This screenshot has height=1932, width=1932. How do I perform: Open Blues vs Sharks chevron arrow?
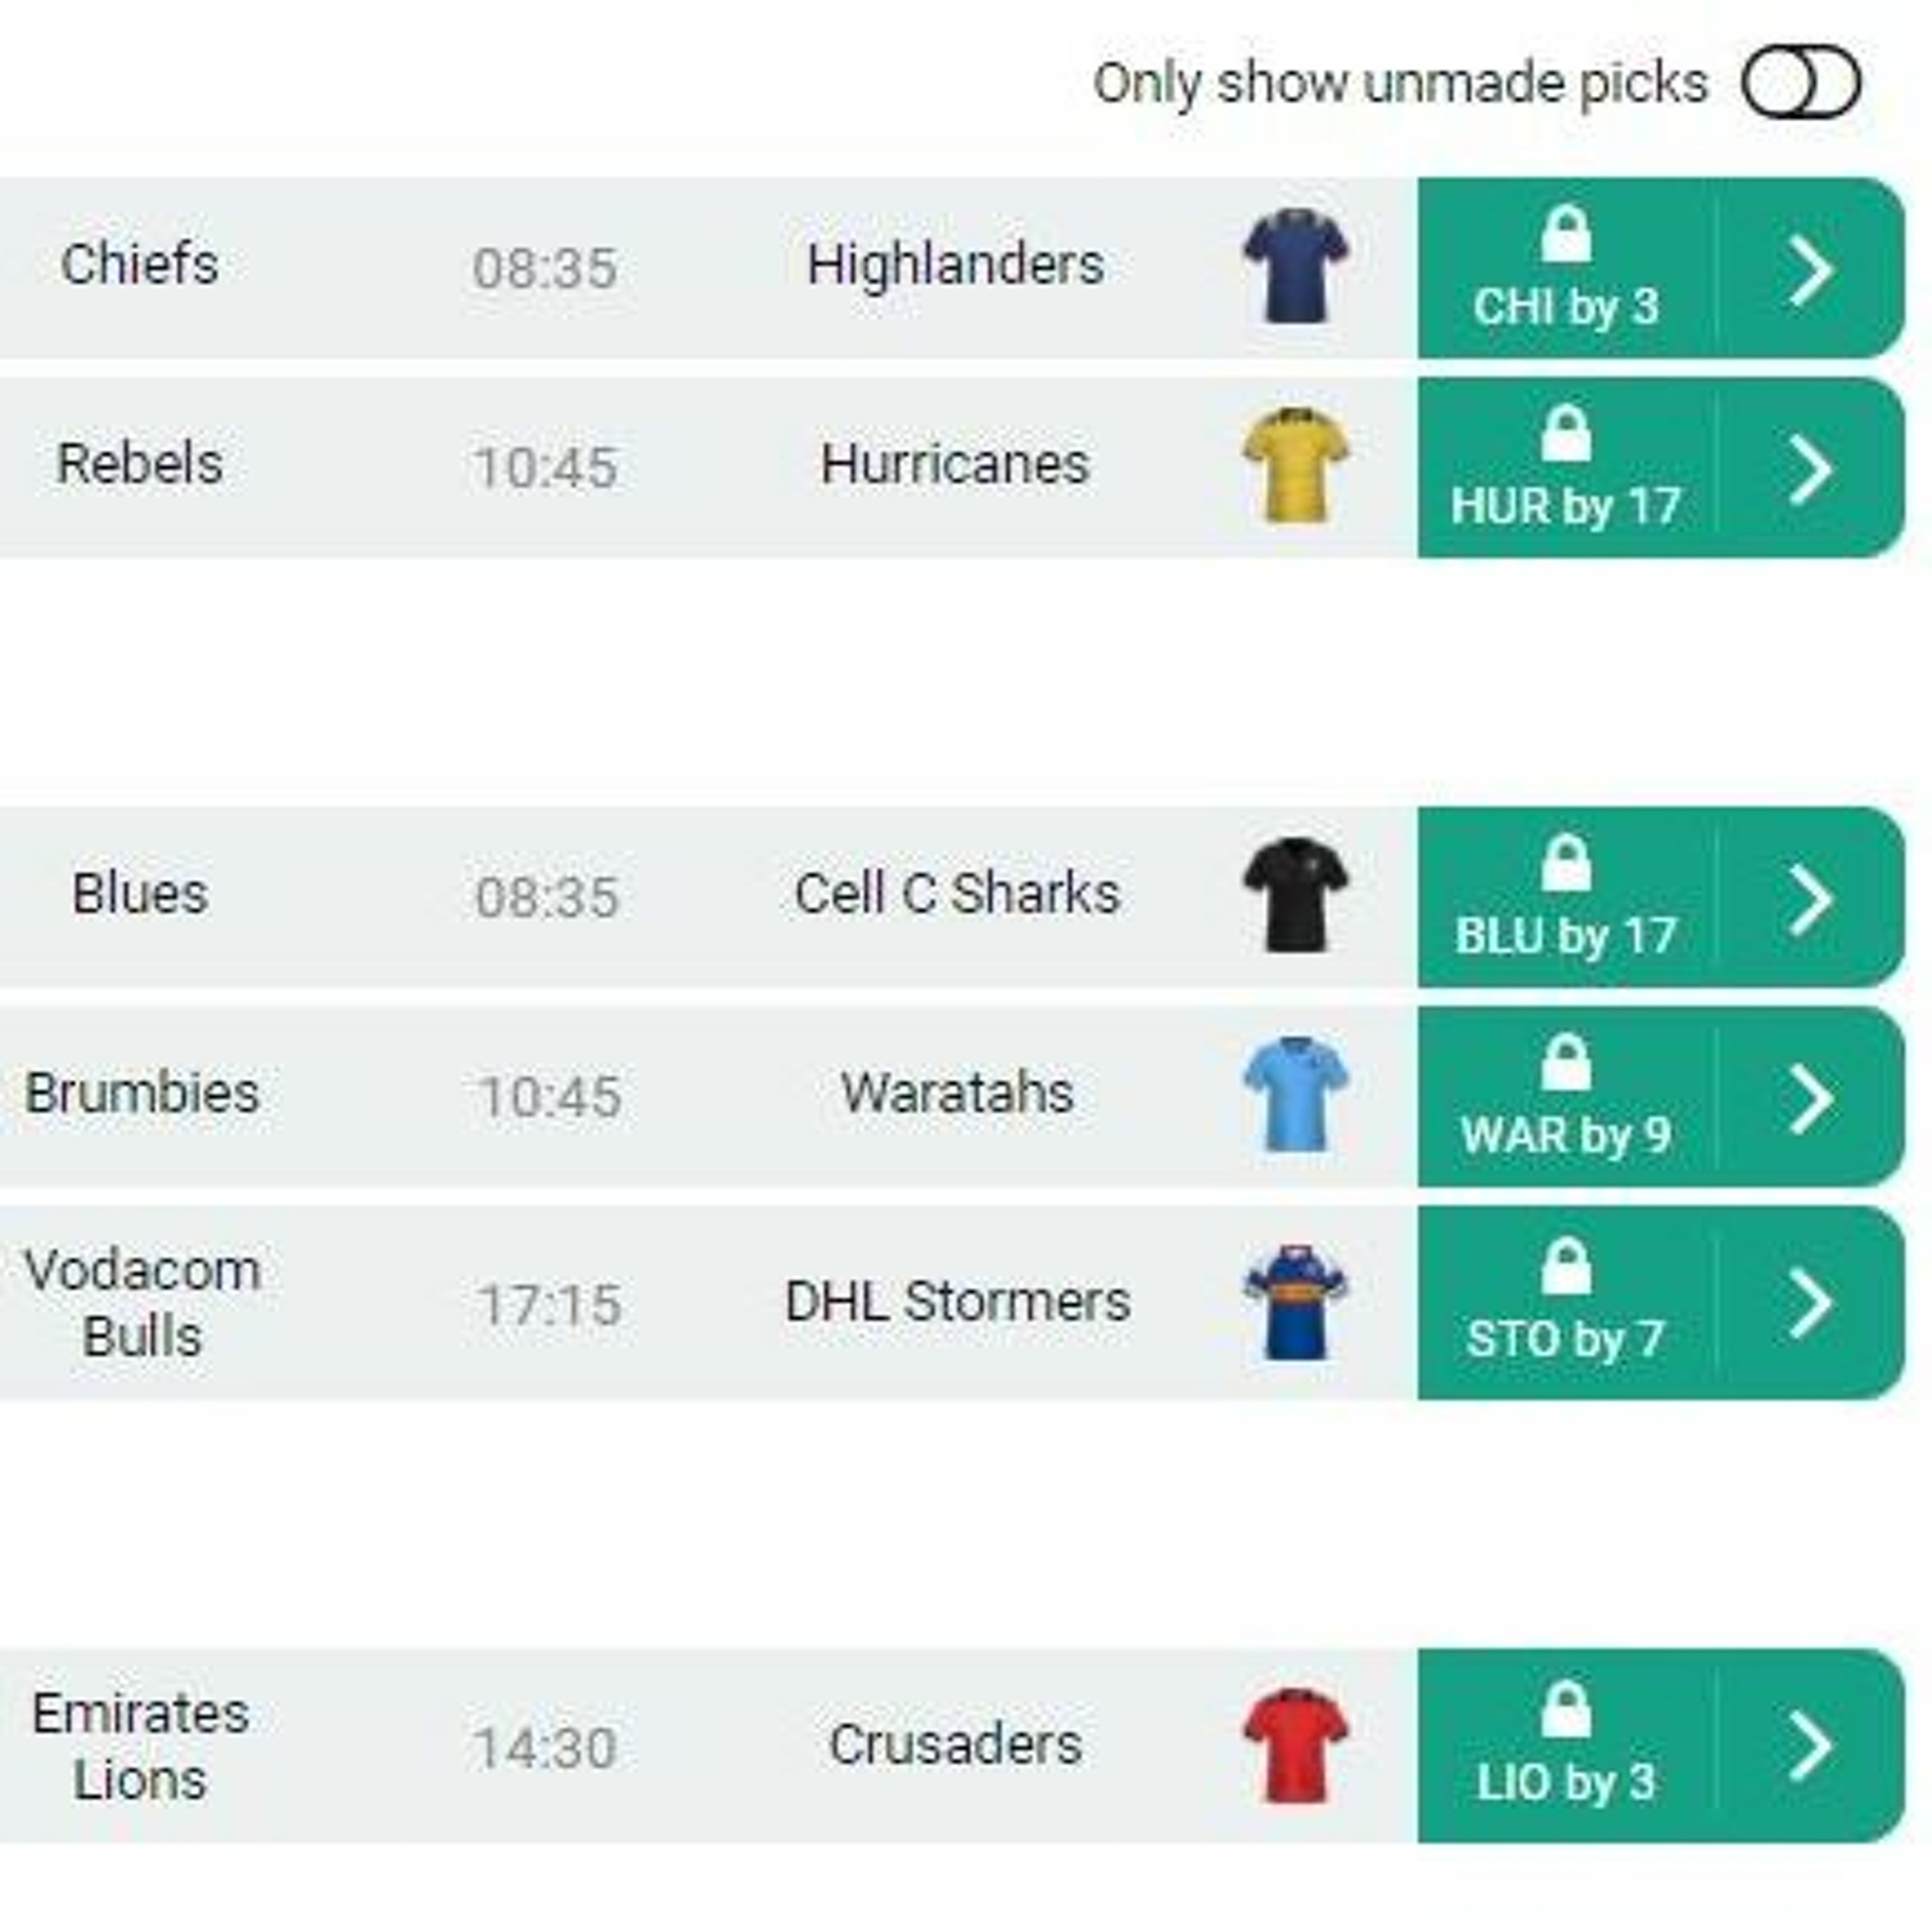point(1810,898)
